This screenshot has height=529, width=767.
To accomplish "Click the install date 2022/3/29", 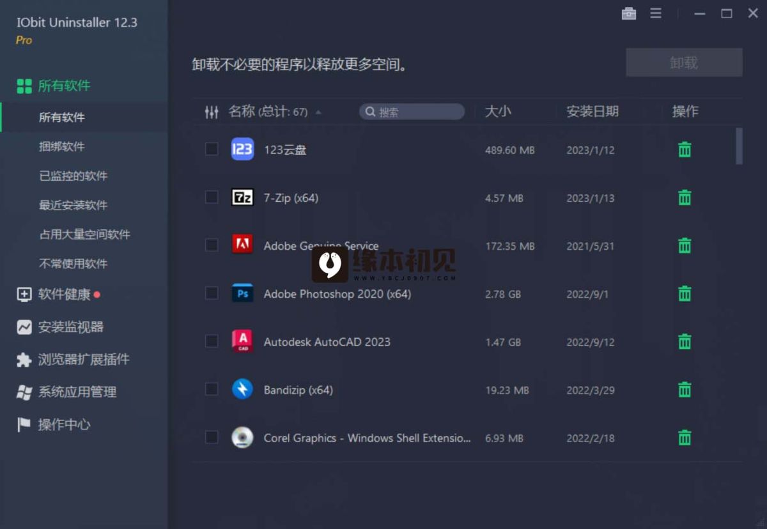I will click(591, 390).
